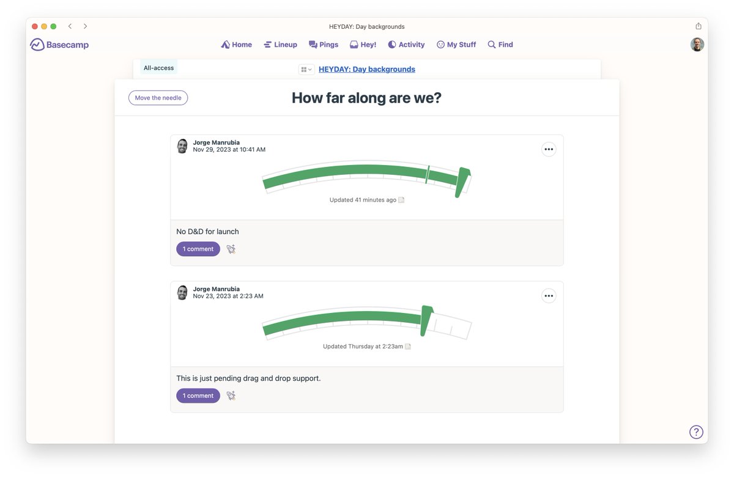
Task: Open 1 comment on pending drag and drop update
Action: coord(198,395)
